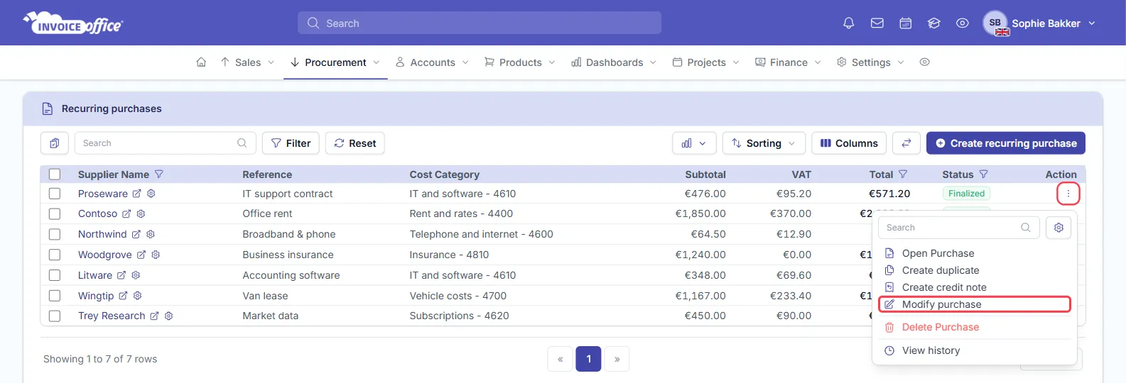Image resolution: width=1126 pixels, height=383 pixels.
Task: Click the Reset button
Action: 355,143
